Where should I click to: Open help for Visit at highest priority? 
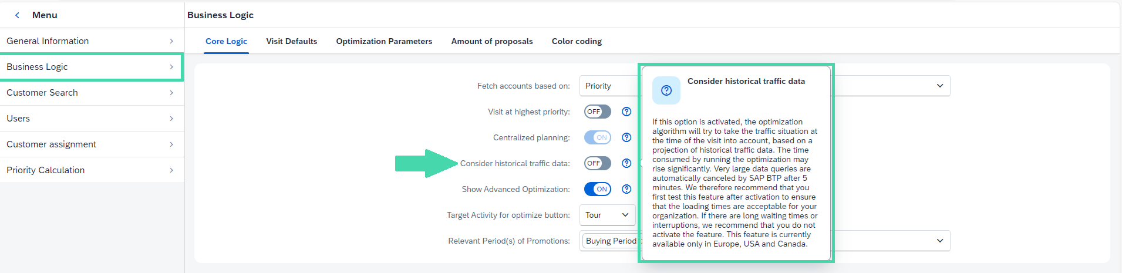click(x=626, y=112)
